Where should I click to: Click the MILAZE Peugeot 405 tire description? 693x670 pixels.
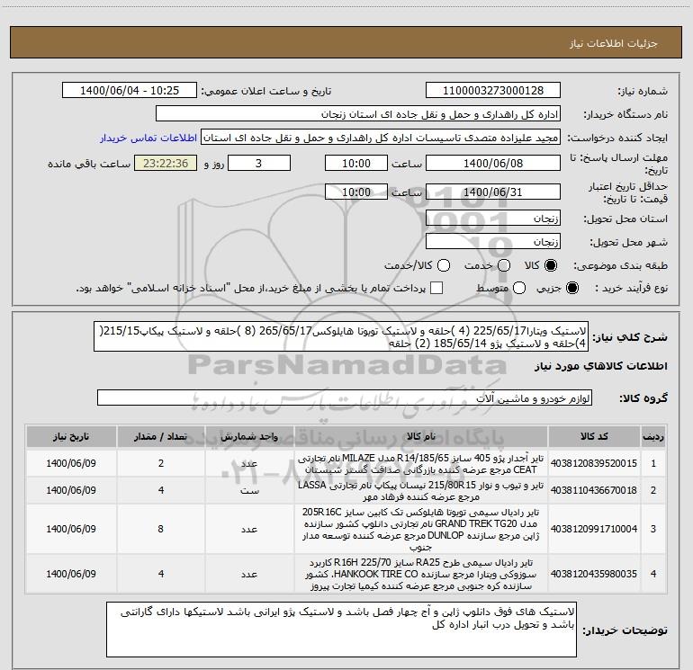tap(421, 463)
